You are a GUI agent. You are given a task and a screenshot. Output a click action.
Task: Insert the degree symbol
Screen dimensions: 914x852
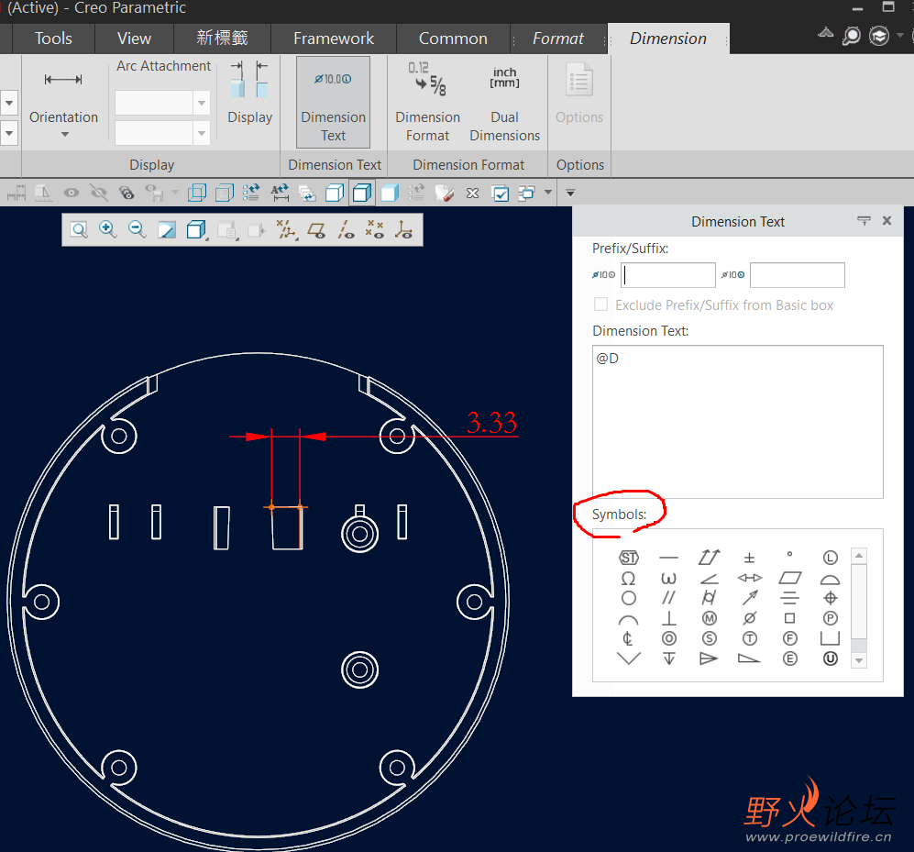pyautogui.click(x=790, y=555)
